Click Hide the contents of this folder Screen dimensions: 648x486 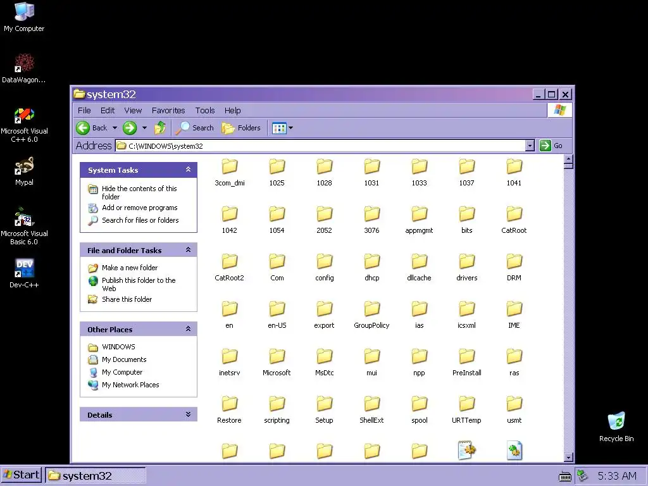[139, 192]
